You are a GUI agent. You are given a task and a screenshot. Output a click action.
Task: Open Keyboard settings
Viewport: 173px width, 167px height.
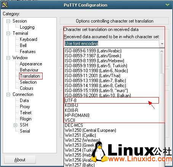tap(29, 39)
